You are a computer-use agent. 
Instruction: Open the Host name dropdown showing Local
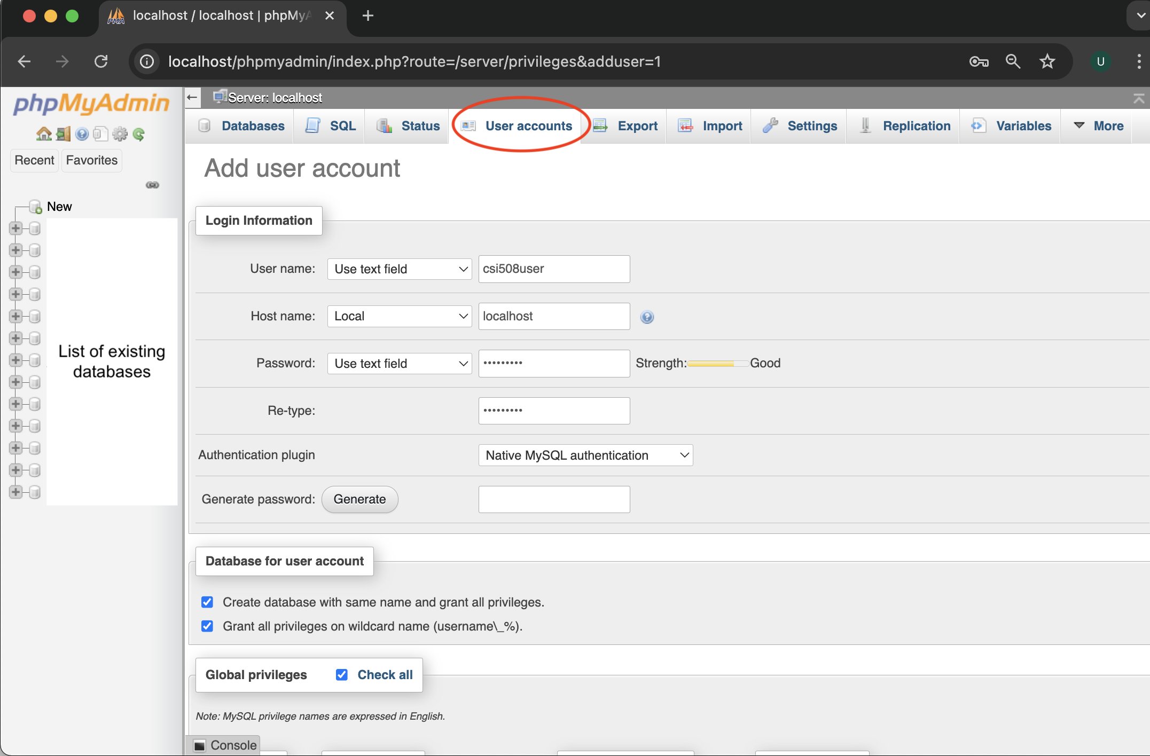(399, 316)
